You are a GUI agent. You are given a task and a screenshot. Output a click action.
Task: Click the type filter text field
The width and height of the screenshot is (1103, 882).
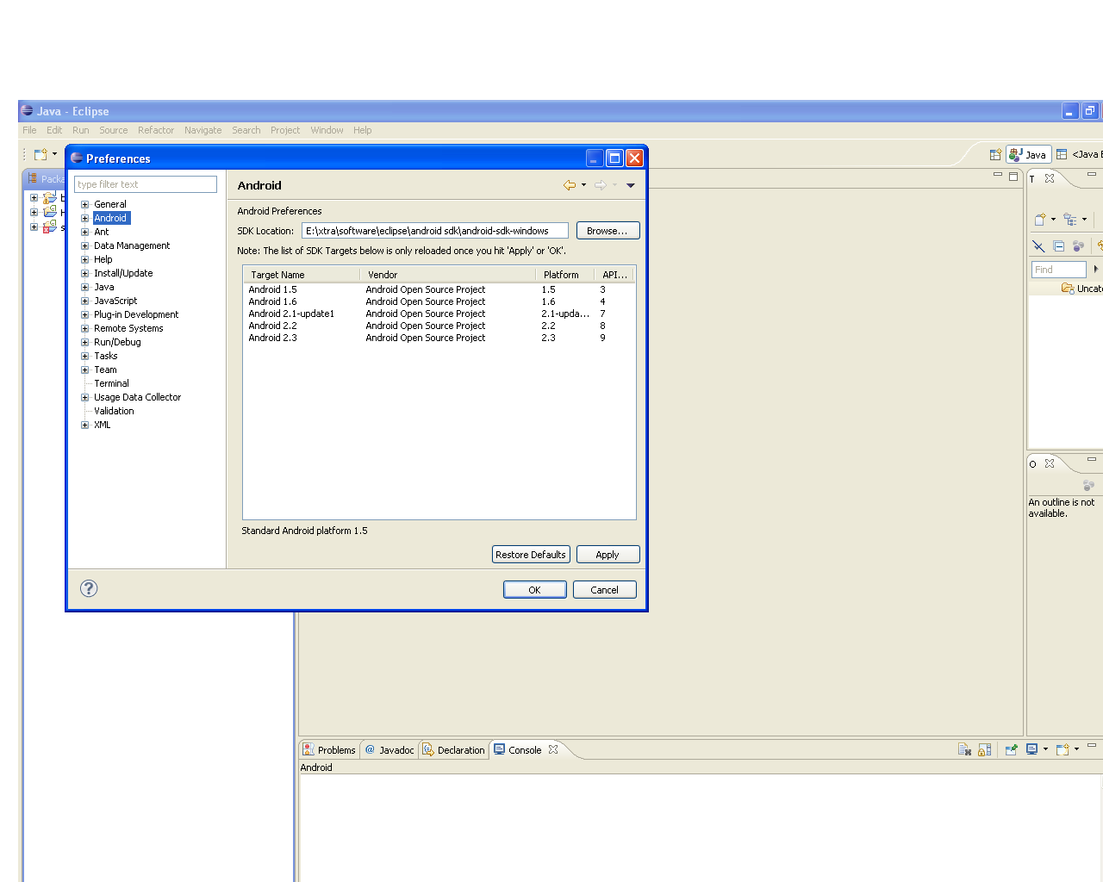(146, 184)
